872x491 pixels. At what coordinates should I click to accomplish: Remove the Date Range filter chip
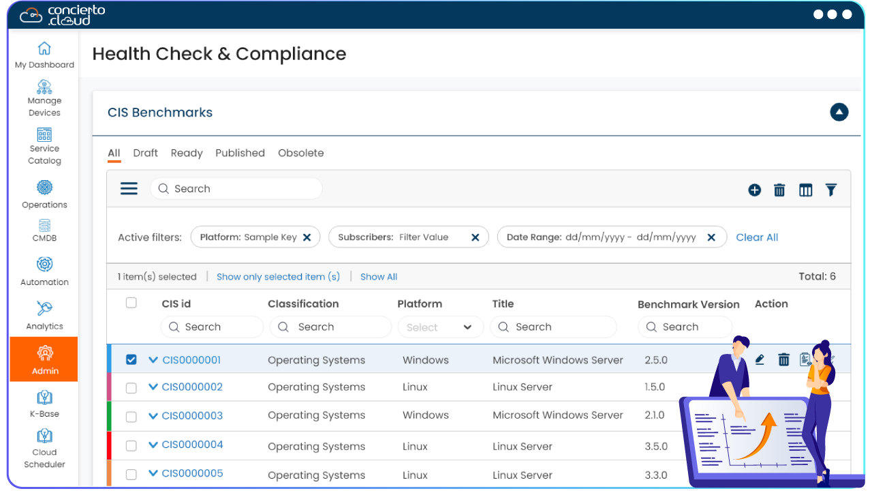(x=711, y=237)
